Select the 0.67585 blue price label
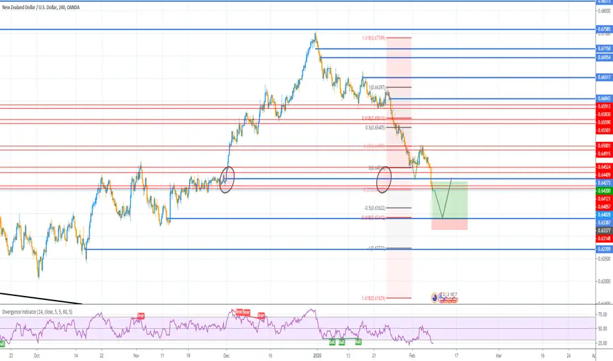This screenshot has height=361, width=613. (604, 29)
